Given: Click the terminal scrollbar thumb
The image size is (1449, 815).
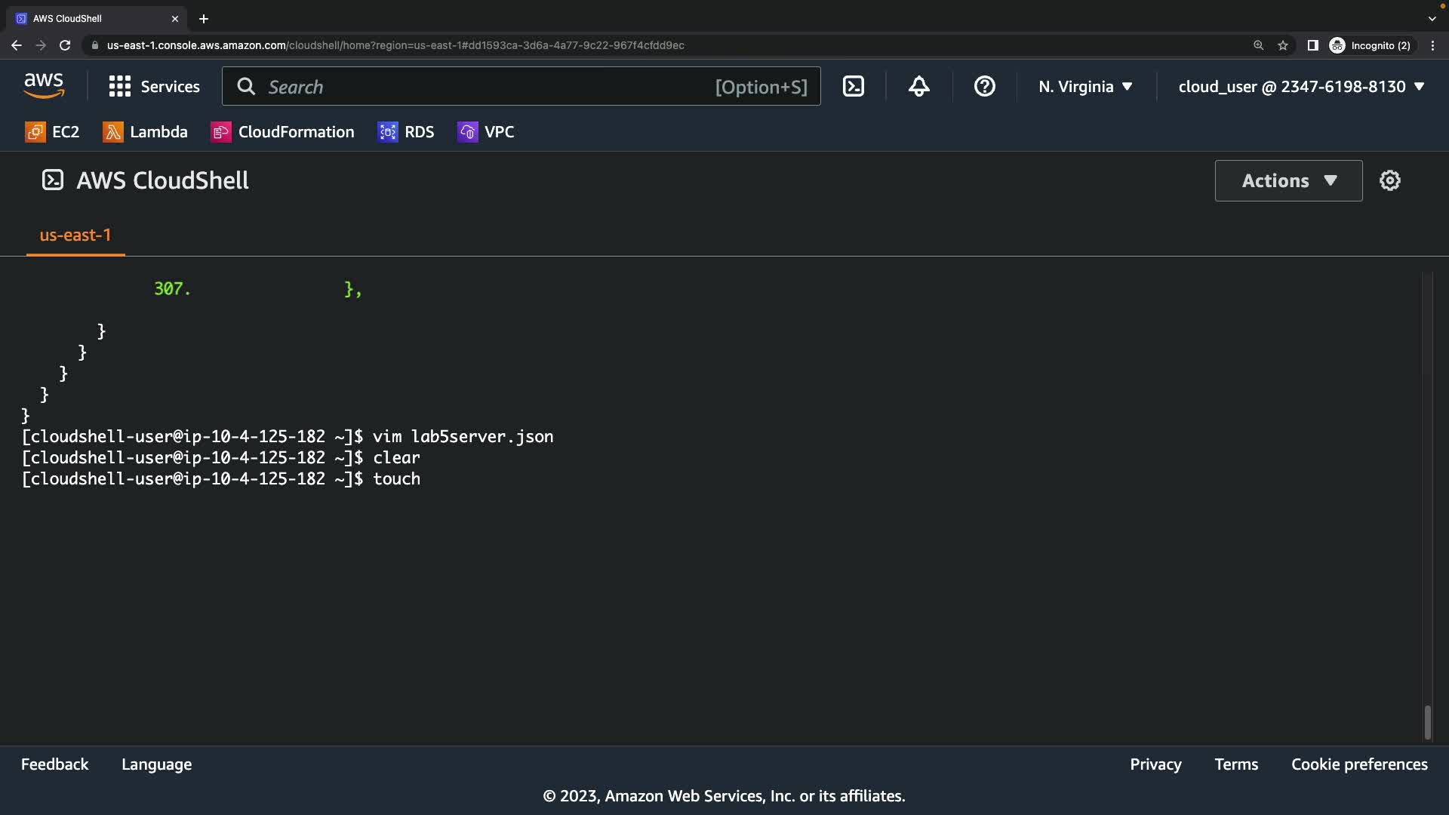Looking at the screenshot, I should (x=1427, y=722).
